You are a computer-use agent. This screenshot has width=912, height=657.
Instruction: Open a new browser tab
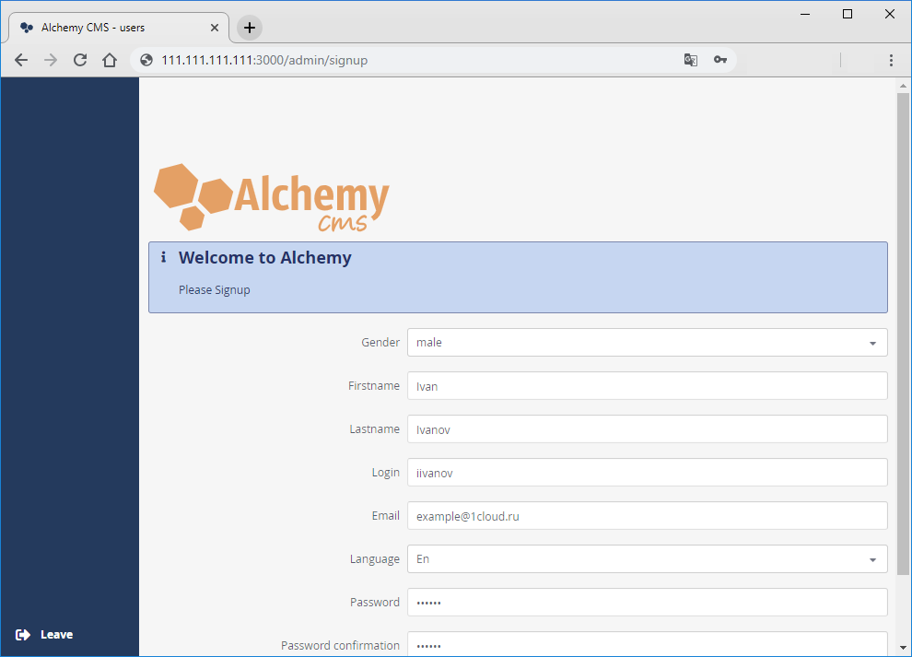pos(248,27)
